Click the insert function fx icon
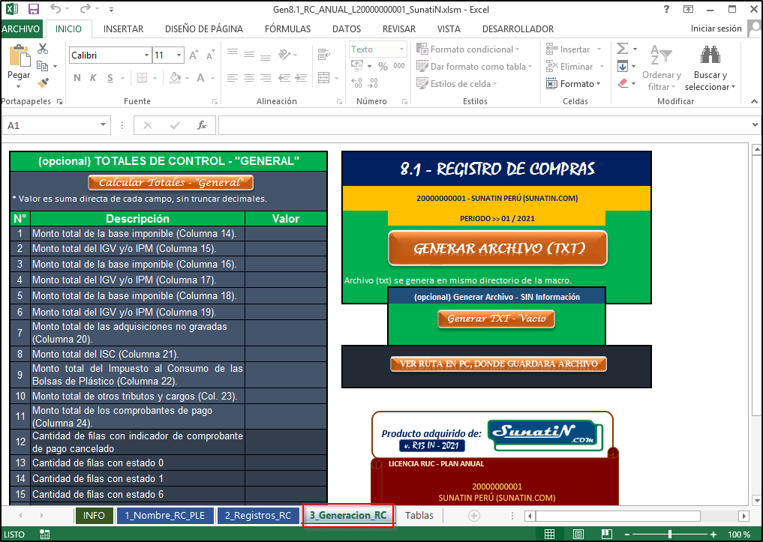The height and width of the screenshot is (542, 763). coord(201,126)
